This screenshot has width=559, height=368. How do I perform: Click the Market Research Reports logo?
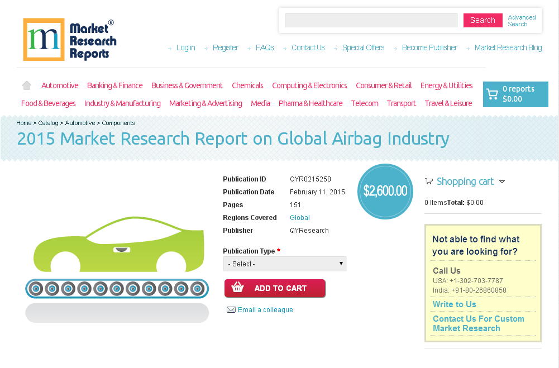pos(69,39)
